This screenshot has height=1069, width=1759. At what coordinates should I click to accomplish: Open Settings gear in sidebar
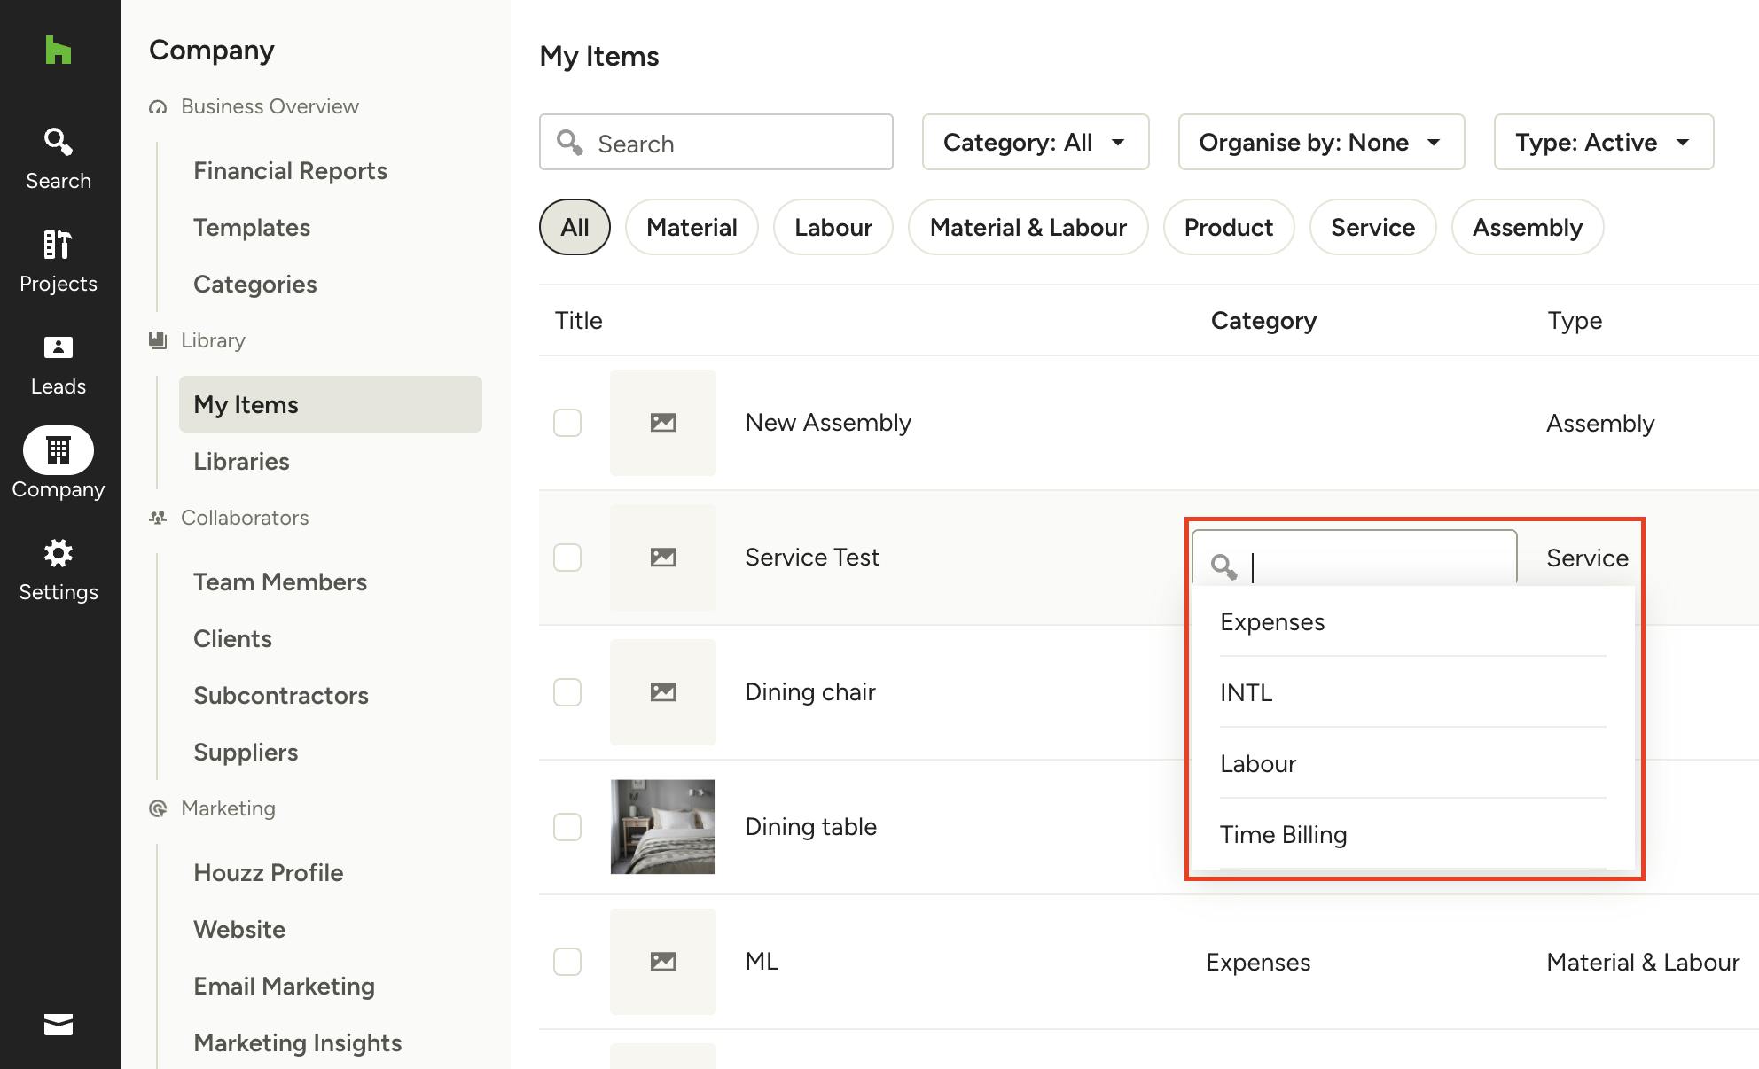pyautogui.click(x=59, y=570)
